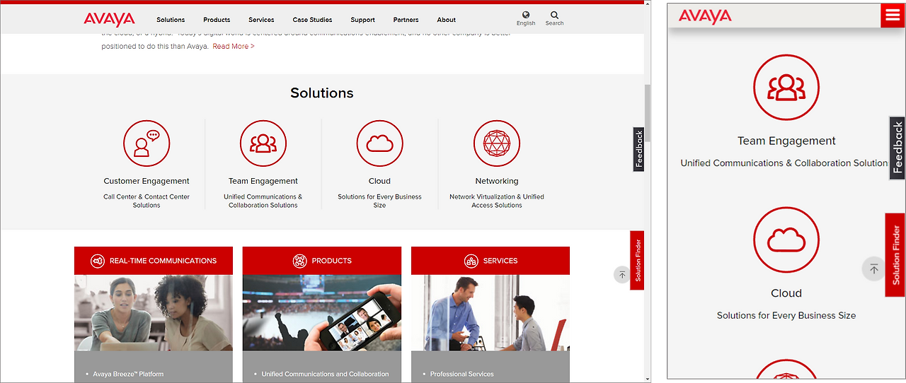The image size is (906, 383).
Task: Click the Read More link
Action: click(233, 47)
